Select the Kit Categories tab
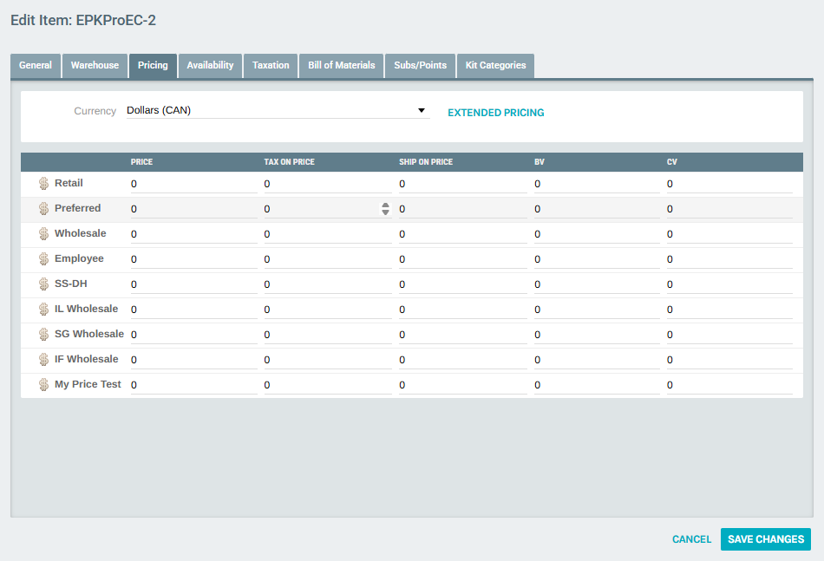Image resolution: width=824 pixels, height=561 pixels. [495, 65]
